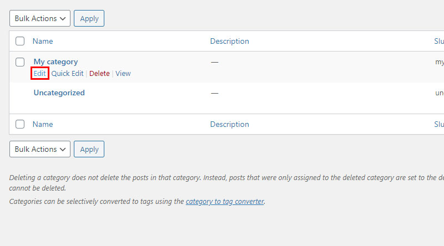Image resolution: width=444 pixels, height=246 pixels.
Task: Toggle the select-all checkbox in footer
Action: coord(20,124)
